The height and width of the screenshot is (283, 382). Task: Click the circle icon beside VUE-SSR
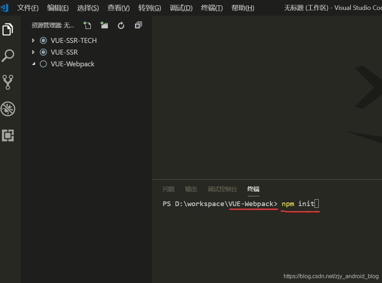43,52
